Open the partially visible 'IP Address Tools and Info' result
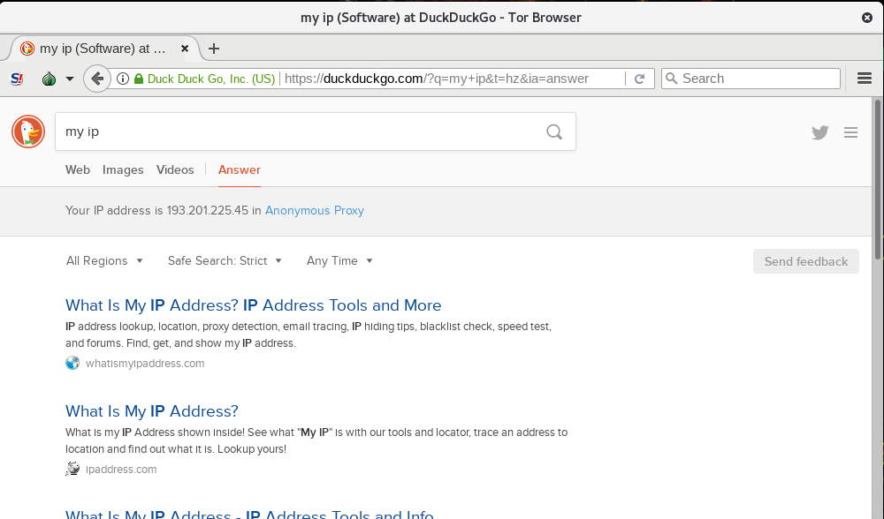 point(249,514)
